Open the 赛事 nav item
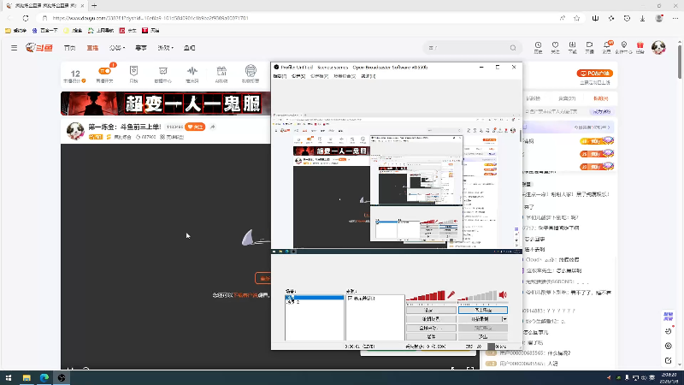 click(x=141, y=48)
